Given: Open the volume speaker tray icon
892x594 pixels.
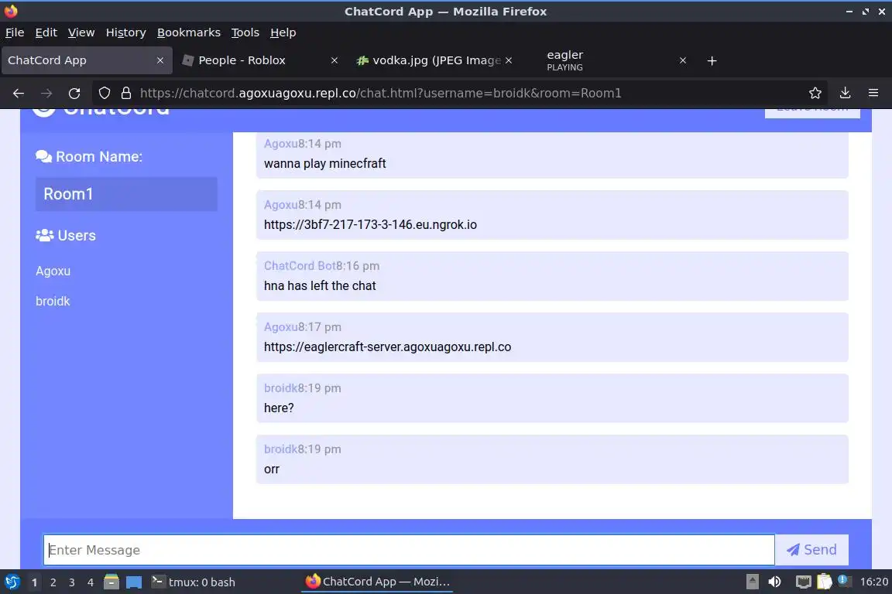Looking at the screenshot, I should pyautogui.click(x=774, y=582).
